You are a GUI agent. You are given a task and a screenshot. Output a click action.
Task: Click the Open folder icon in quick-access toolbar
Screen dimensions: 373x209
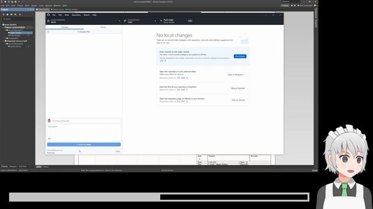(16, 2)
